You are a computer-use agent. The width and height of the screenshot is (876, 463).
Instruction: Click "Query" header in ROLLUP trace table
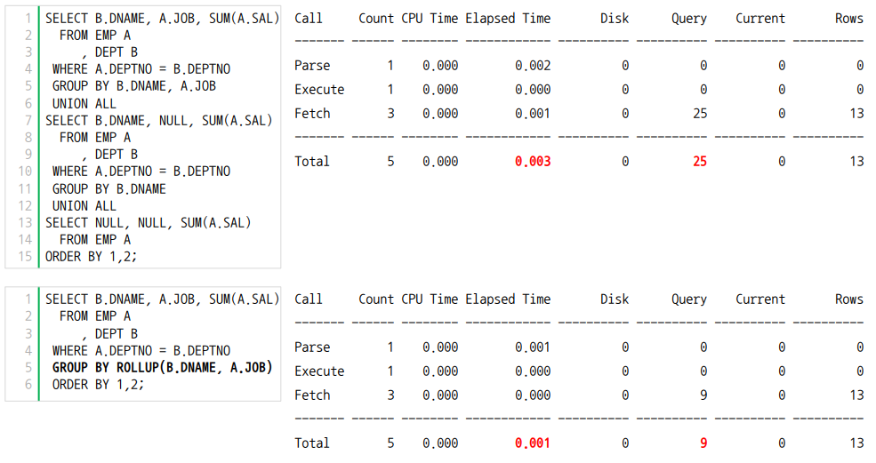(689, 299)
